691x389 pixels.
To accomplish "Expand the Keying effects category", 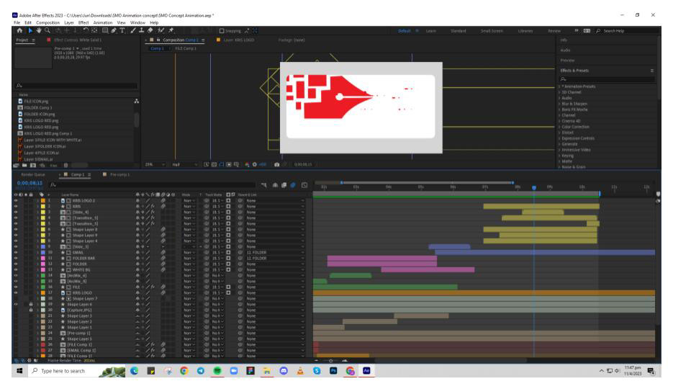I will (x=560, y=156).
